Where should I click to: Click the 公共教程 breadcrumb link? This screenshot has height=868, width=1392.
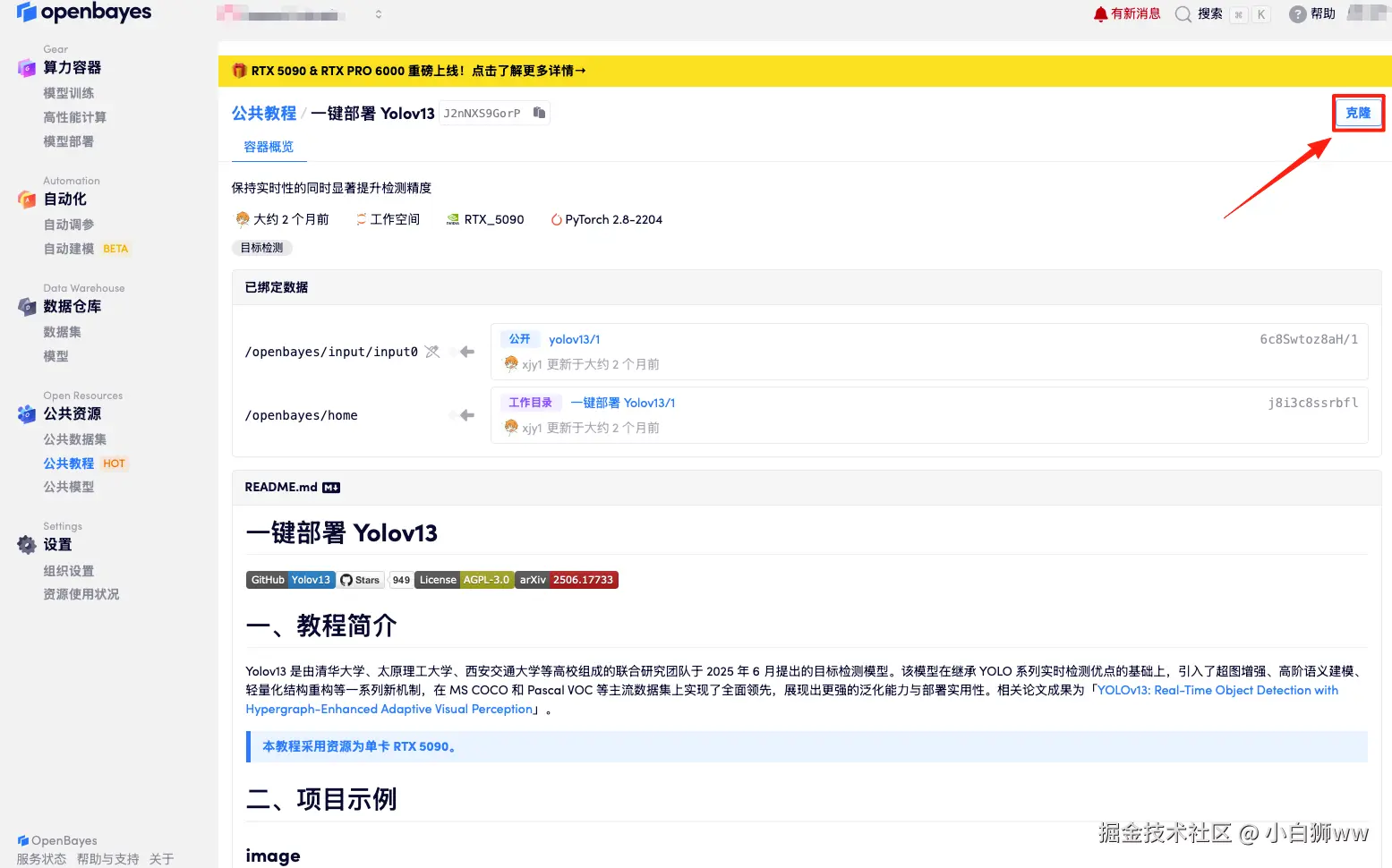tap(264, 113)
